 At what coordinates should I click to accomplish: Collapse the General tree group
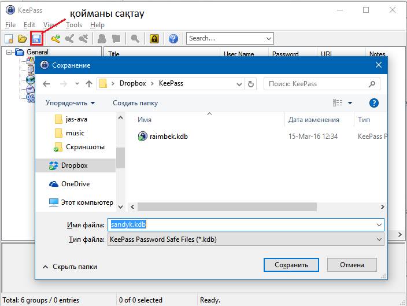9,52
